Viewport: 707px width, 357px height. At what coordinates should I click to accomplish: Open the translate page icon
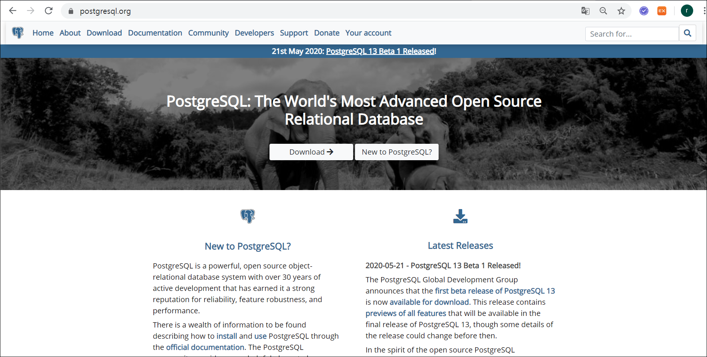point(585,11)
